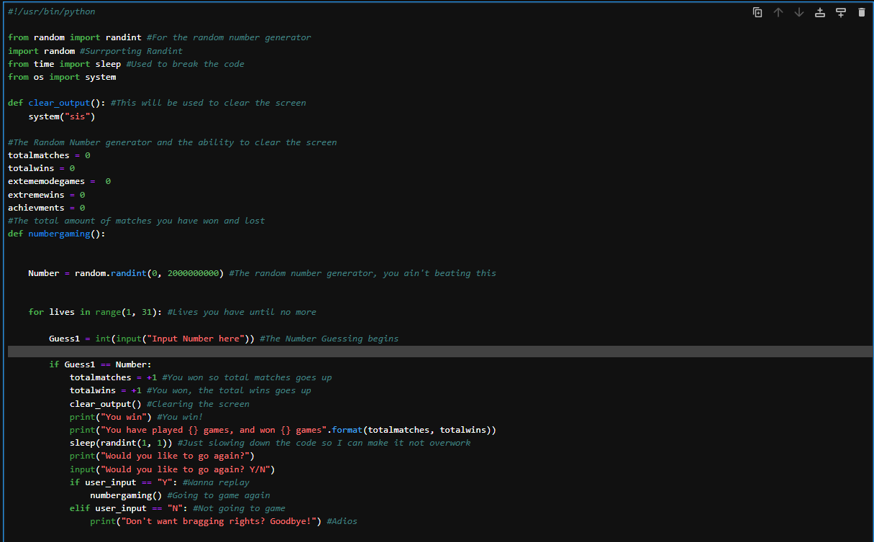Click the print "Don't want bragging rights? Goodbye!" line
The image size is (874, 542).
pos(206,521)
